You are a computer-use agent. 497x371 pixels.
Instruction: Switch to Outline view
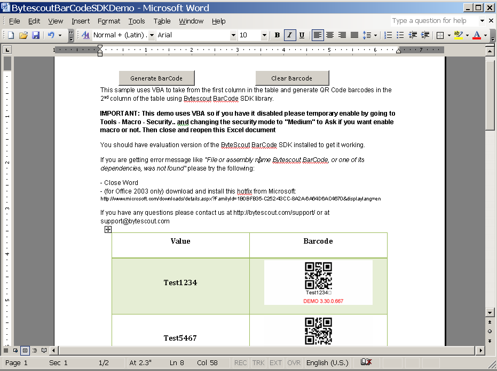pos(35,350)
